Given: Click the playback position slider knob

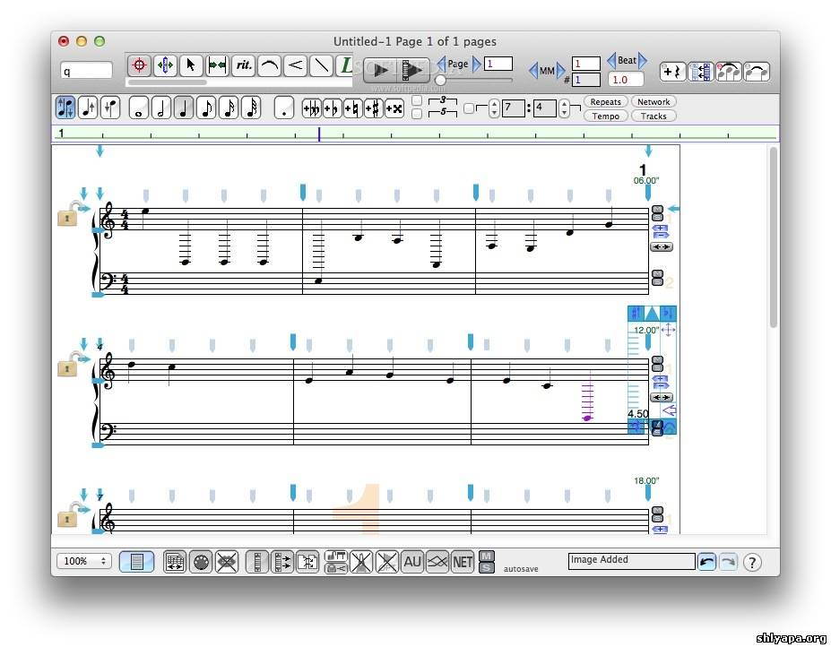Looking at the screenshot, I should 441,81.
